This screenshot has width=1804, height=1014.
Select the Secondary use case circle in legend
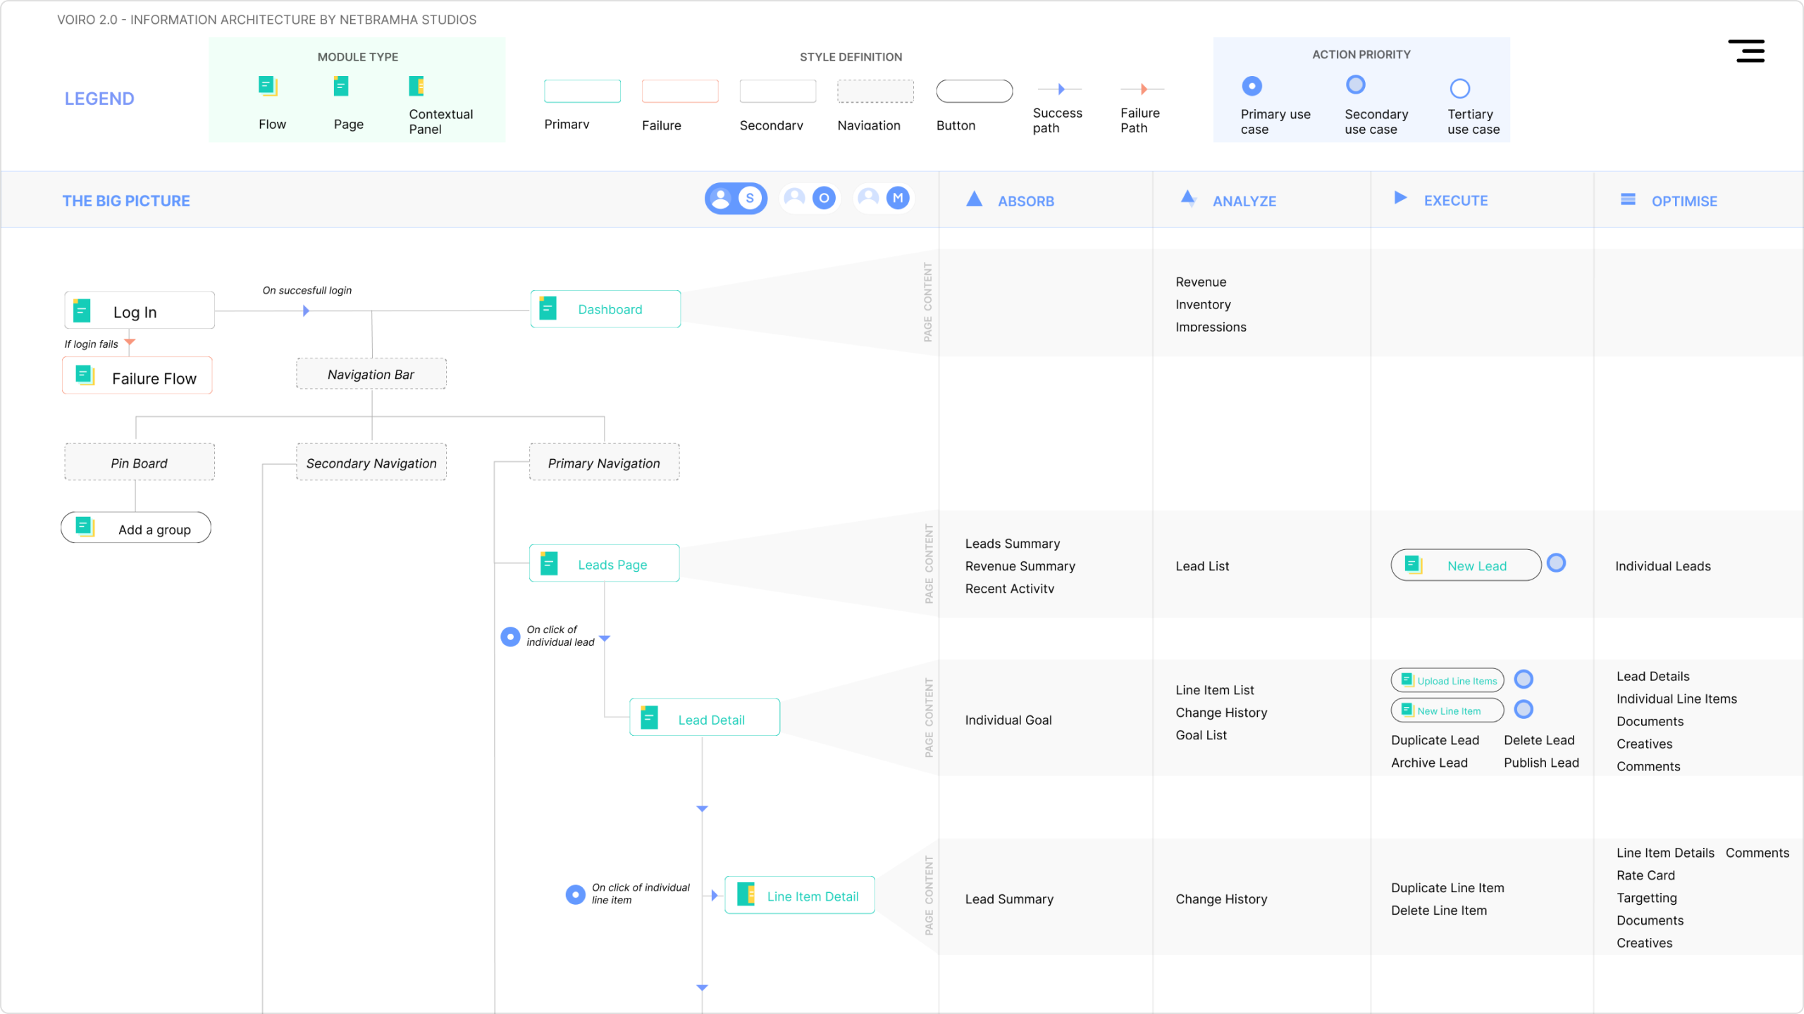click(1356, 84)
